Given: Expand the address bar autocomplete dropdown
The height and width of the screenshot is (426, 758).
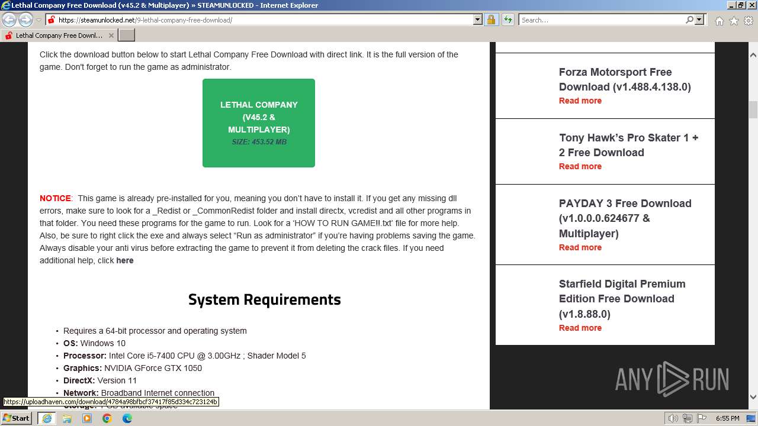Looking at the screenshot, I should pyautogui.click(x=478, y=20).
